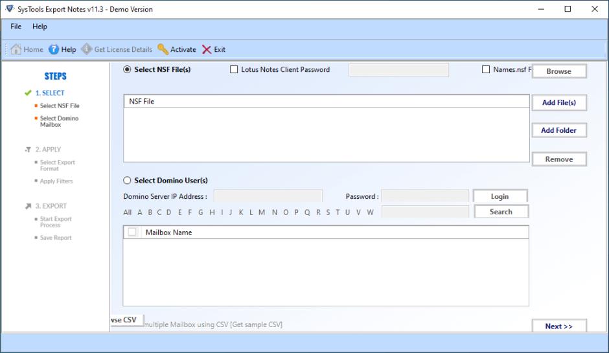Viewport: 609px width, 353px height.
Task: Click the Next >> button
Action: tap(559, 326)
